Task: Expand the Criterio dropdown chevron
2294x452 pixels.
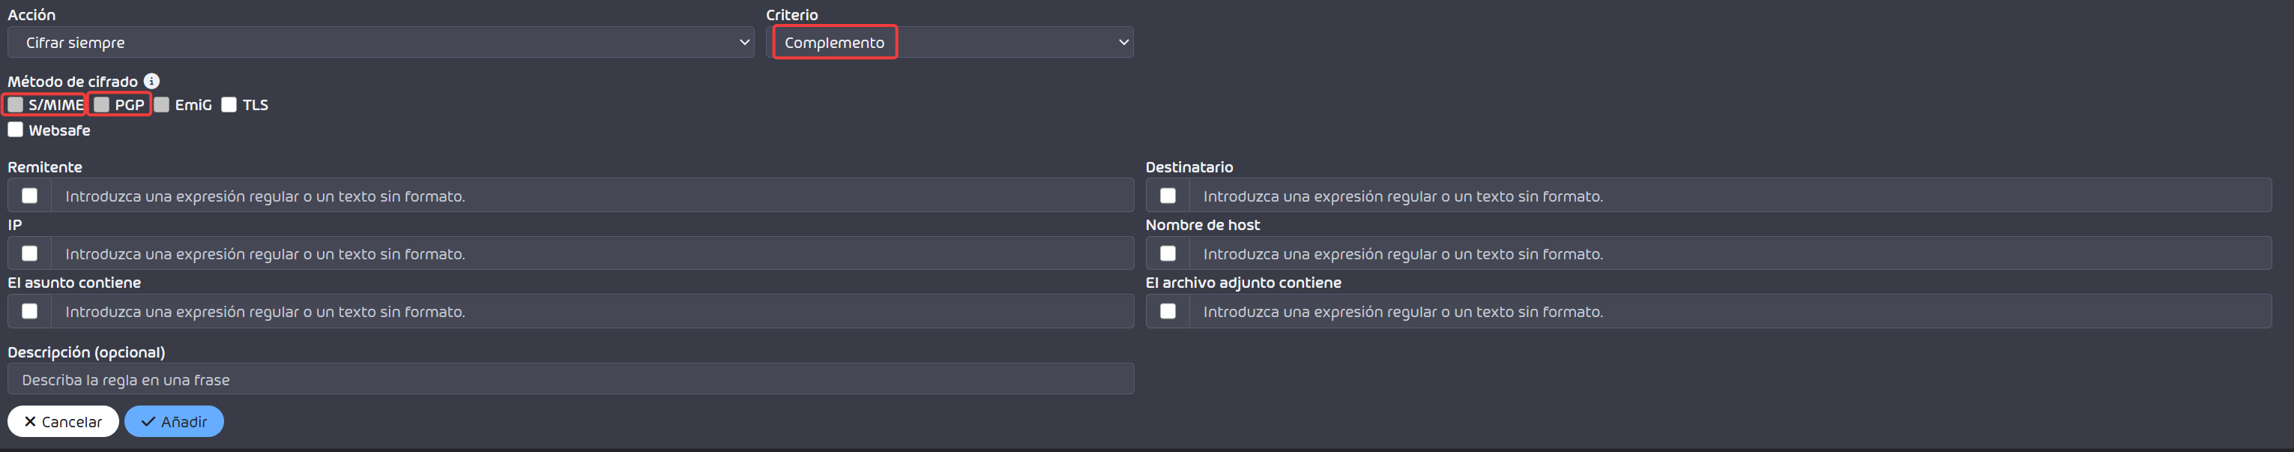Action: (x=1123, y=42)
